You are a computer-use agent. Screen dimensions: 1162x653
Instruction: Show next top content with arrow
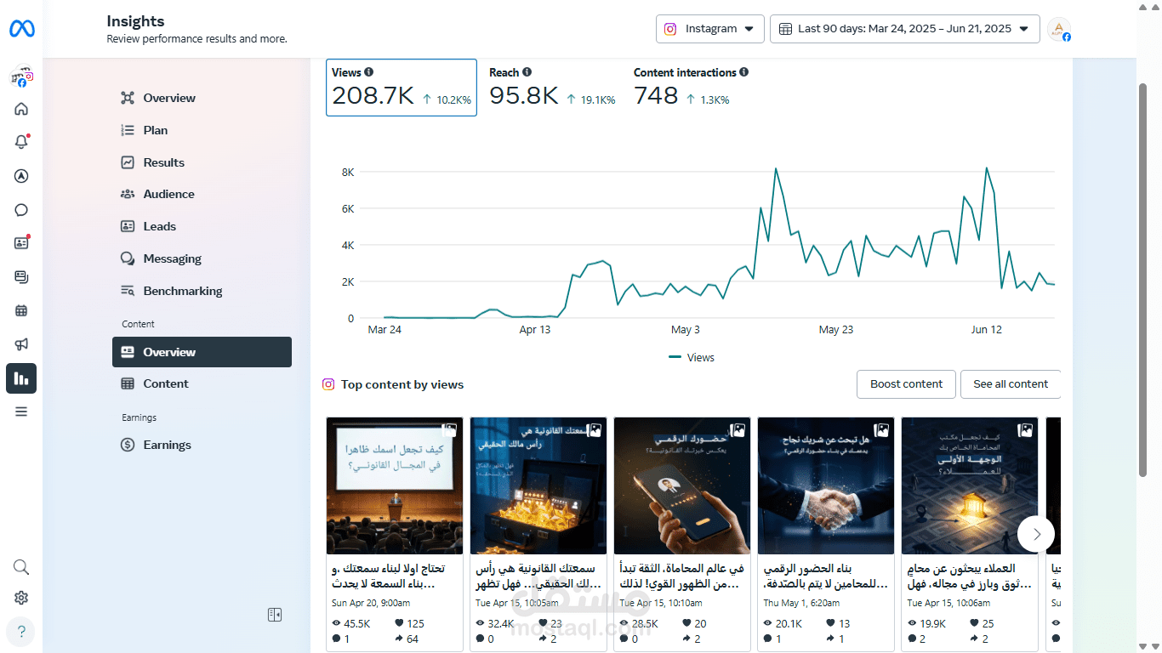[1036, 534]
